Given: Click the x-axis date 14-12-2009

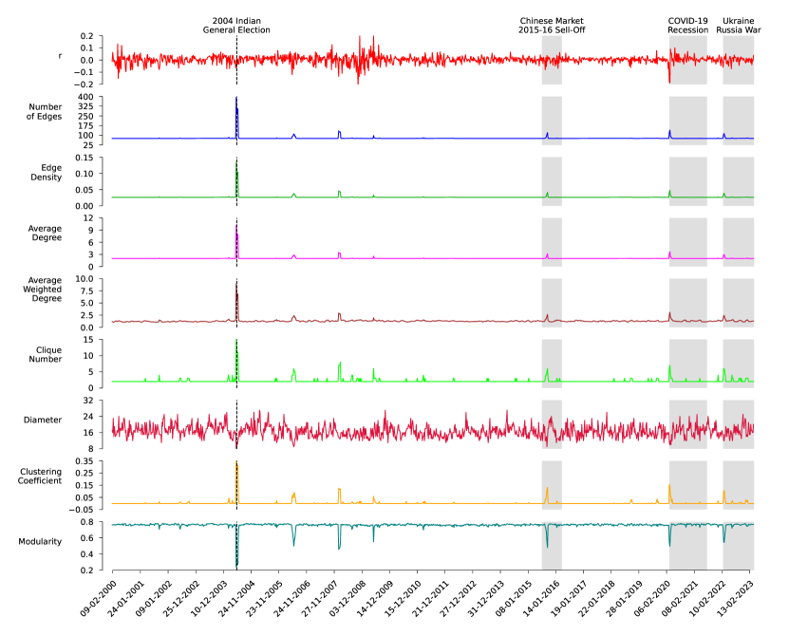Looking at the screenshot, I should click(375, 598).
